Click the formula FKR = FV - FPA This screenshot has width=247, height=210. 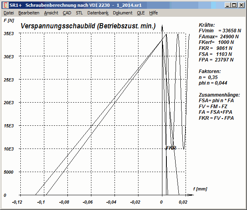pyautogui.click(x=216, y=118)
